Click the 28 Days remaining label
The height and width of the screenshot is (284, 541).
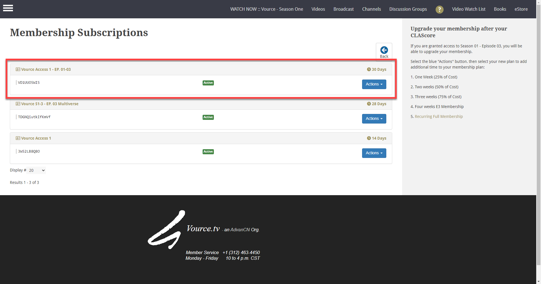(379, 104)
